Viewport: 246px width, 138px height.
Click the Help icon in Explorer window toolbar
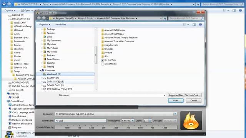[240, 10]
